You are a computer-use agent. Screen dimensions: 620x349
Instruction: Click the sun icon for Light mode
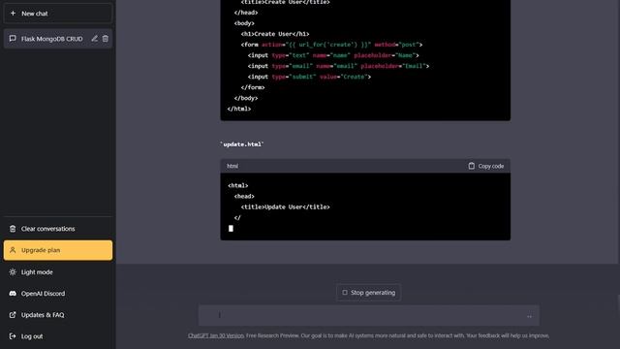point(13,272)
